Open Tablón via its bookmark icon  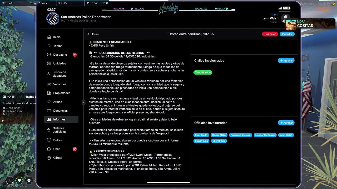pyautogui.click(x=49, y=46)
